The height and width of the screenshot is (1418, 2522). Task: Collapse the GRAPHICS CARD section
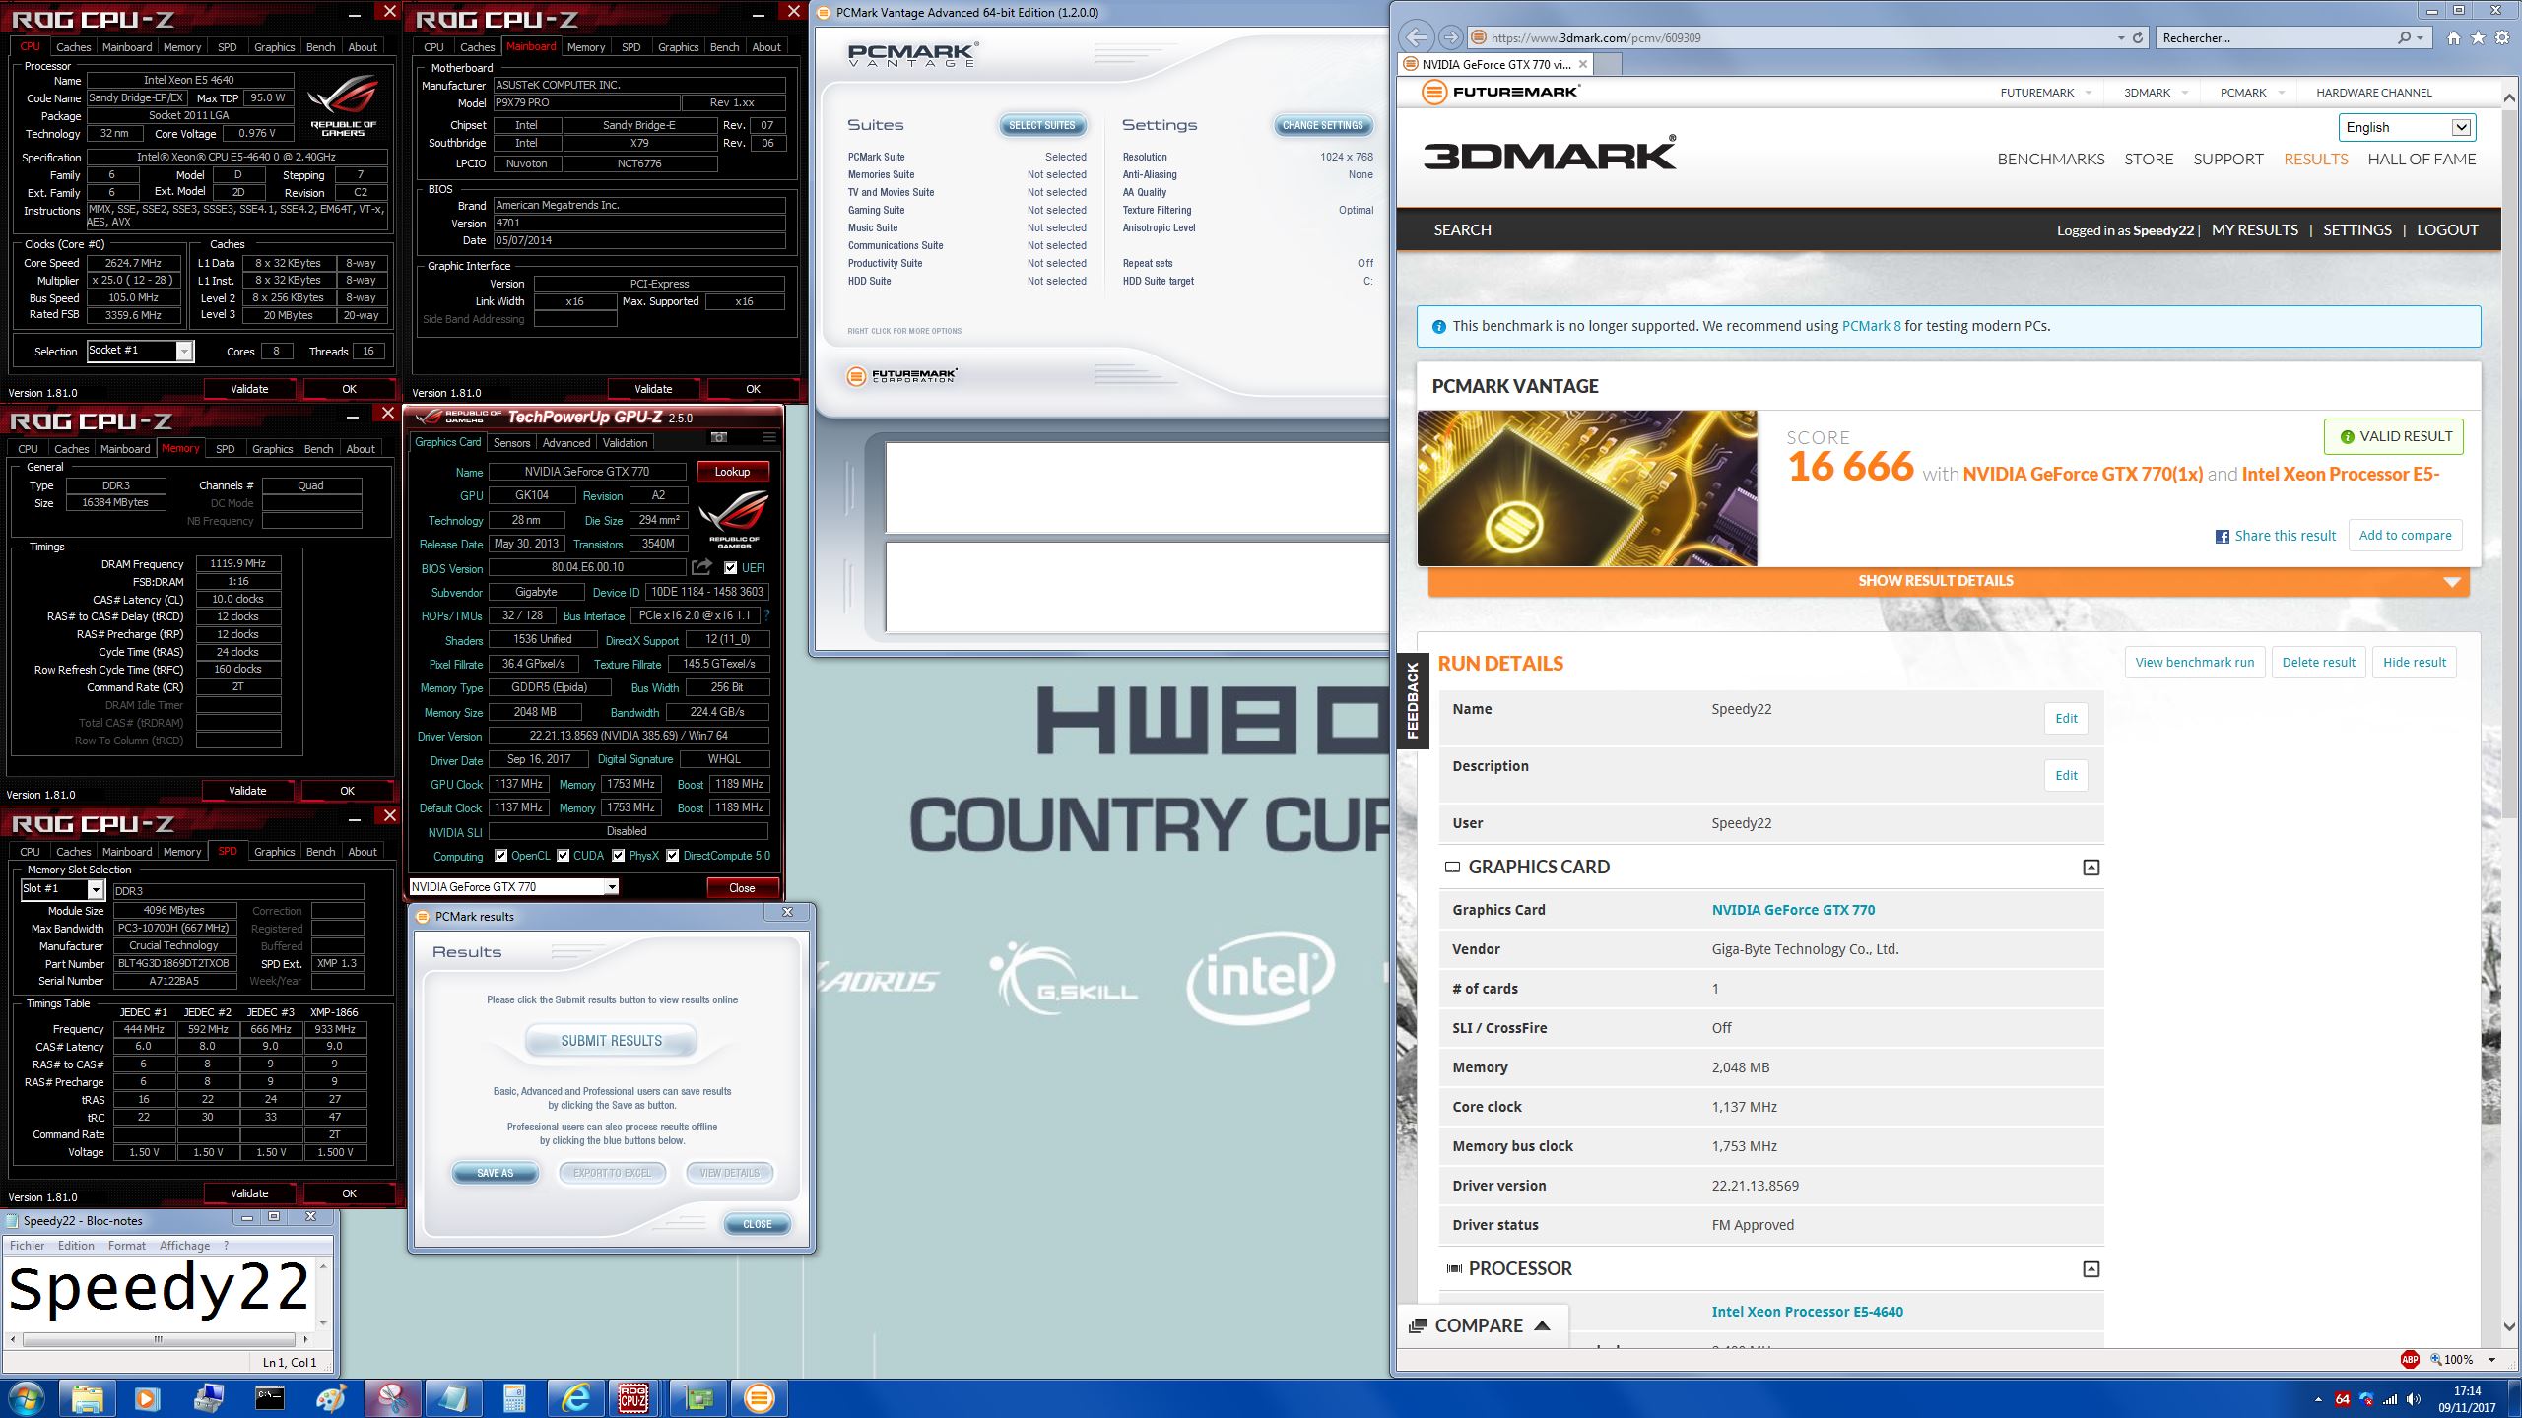[2091, 868]
